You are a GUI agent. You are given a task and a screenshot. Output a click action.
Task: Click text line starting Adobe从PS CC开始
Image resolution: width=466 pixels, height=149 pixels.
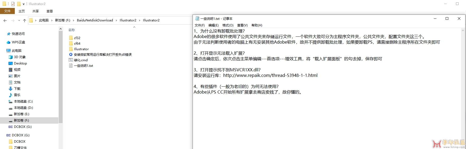coord(248,92)
